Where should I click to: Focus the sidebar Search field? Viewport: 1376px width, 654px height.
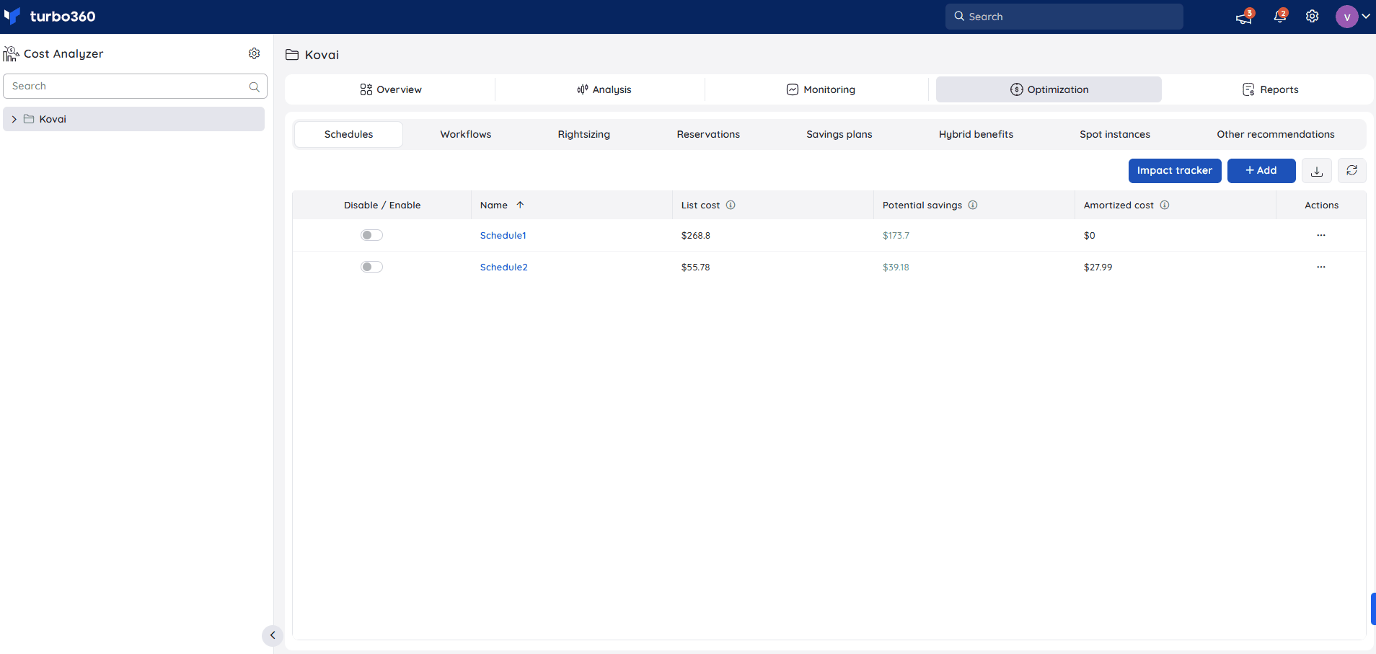pyautogui.click(x=135, y=86)
